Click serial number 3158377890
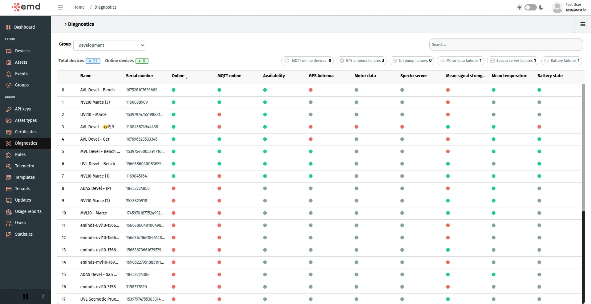The image size is (591, 304). click(x=136, y=287)
